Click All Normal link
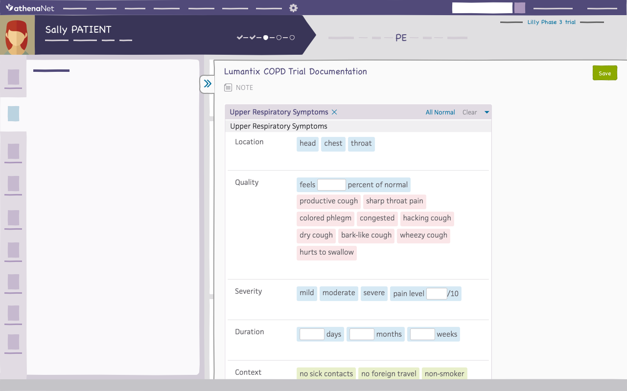 (x=440, y=112)
